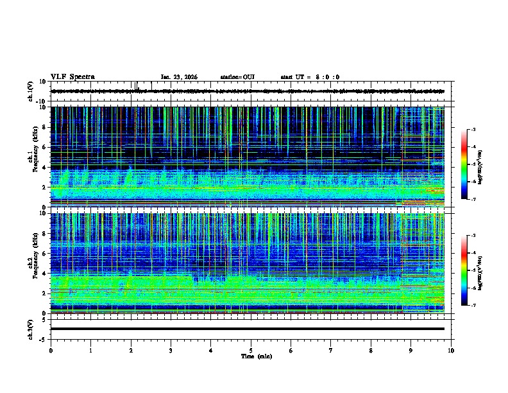Click the time-axis tick label "1"

(90, 351)
